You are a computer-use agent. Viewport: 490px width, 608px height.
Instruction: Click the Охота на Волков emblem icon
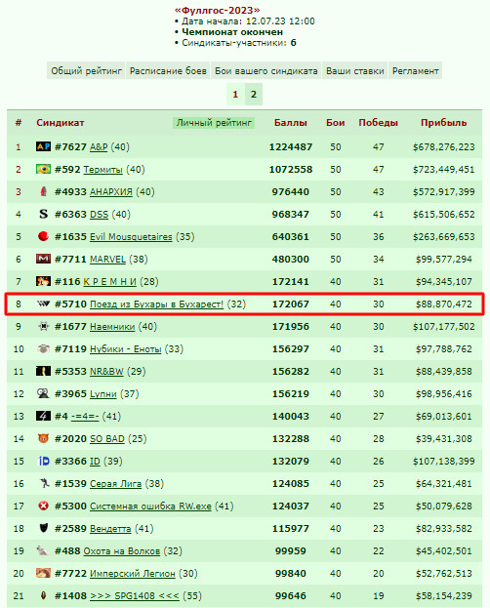[43, 551]
